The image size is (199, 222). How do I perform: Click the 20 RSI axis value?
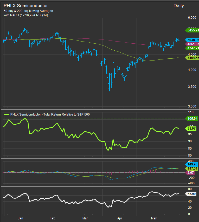click(190, 208)
